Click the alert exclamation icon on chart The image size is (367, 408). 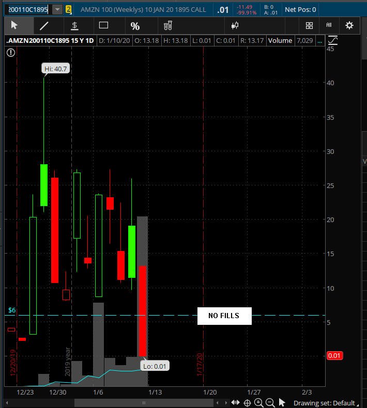tap(11, 53)
